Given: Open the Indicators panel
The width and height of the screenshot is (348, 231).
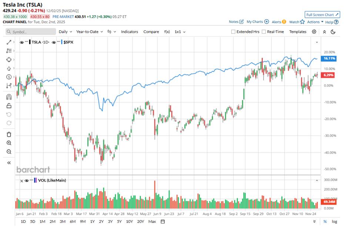Looking at the screenshot, I should click(x=130, y=32).
